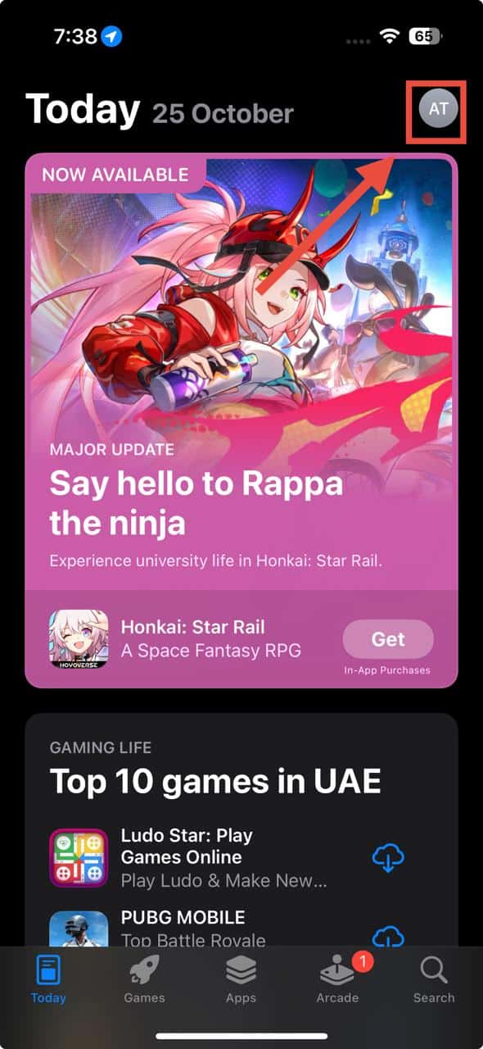Tap the Honkai: Star Rail app icon
This screenshot has width=483, height=1049.
(78, 638)
